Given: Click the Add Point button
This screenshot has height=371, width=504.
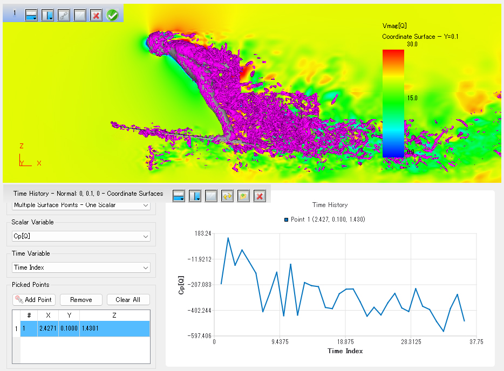Looking at the screenshot, I should pyautogui.click(x=34, y=300).
